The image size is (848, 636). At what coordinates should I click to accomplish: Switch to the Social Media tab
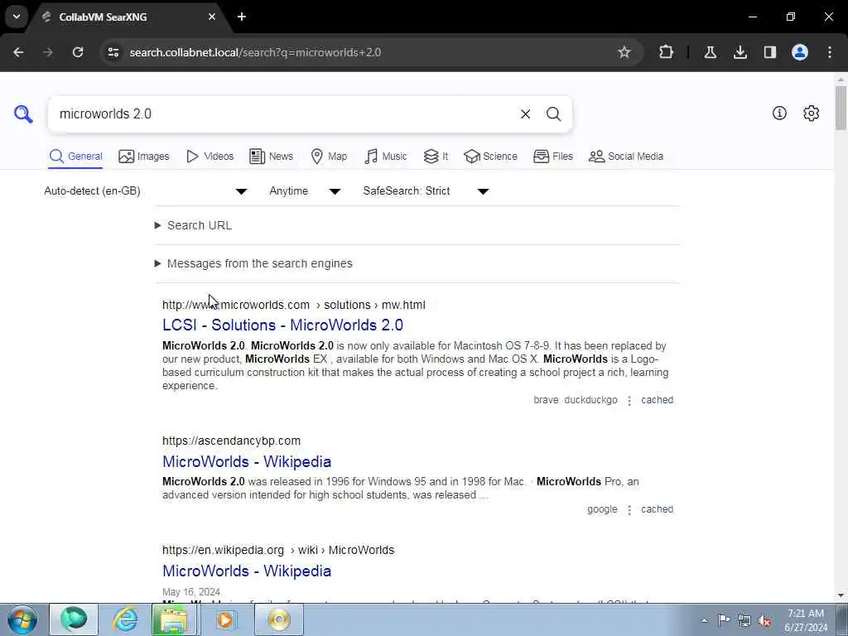tap(626, 157)
